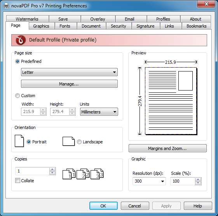The width and height of the screenshot is (218, 216).
Task: Click the Manage... button
Action: point(69,84)
